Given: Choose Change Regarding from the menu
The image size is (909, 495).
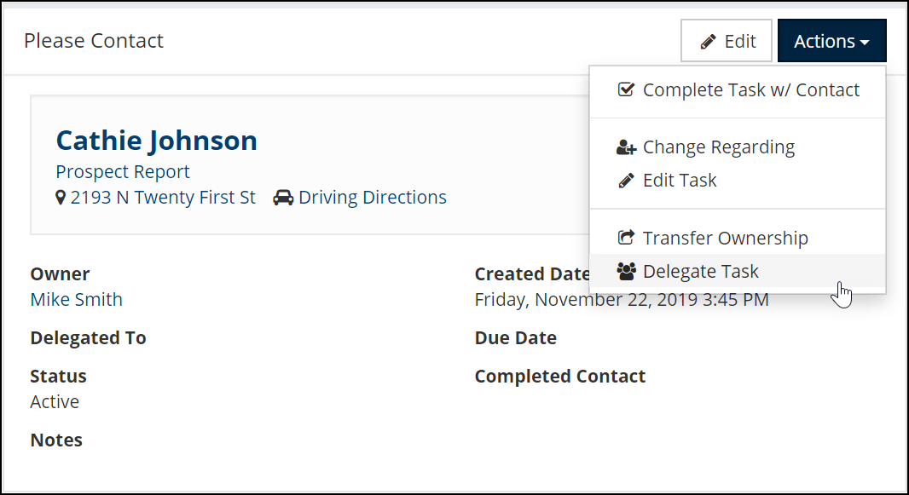Looking at the screenshot, I should (738, 147).
